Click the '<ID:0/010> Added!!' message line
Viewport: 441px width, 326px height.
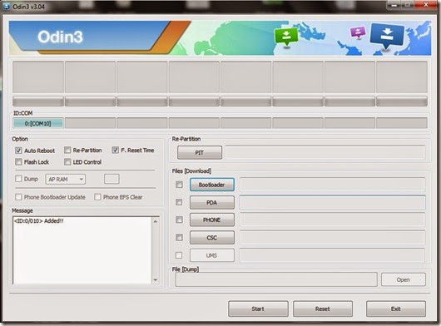pos(39,221)
